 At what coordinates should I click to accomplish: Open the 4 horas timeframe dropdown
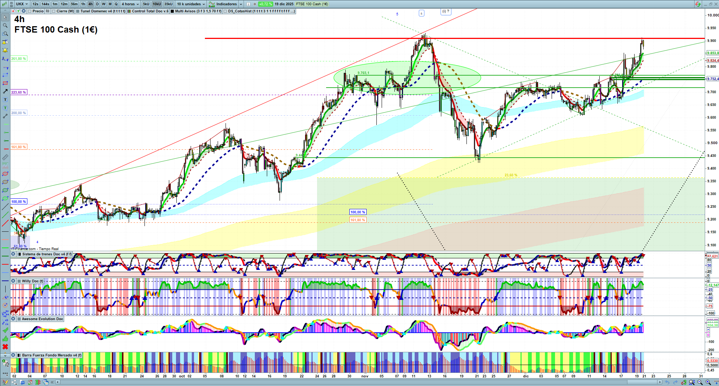(x=130, y=4)
